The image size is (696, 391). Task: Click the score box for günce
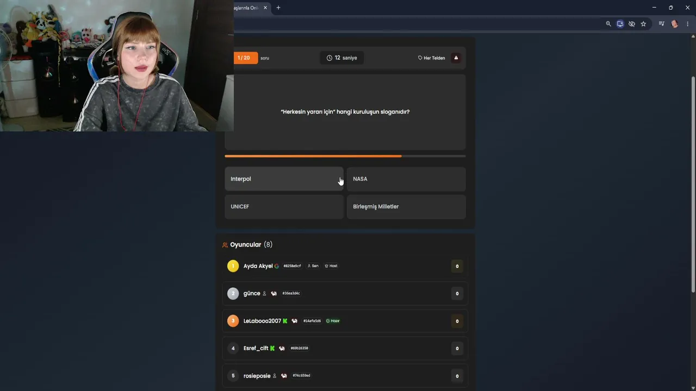(x=457, y=293)
